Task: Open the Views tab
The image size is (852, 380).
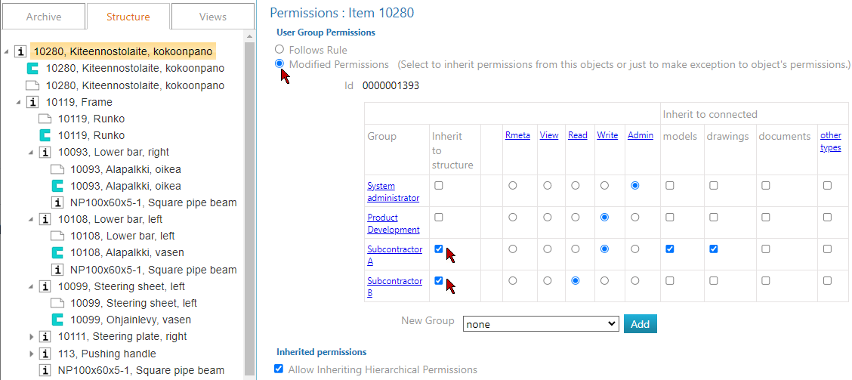Action: click(x=213, y=17)
